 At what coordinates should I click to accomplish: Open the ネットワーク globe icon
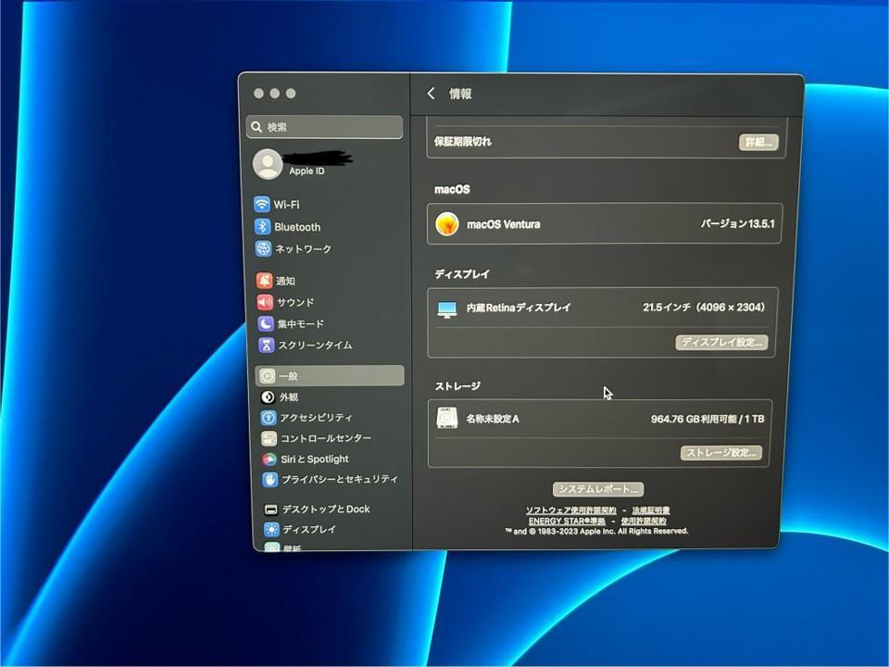point(263,248)
